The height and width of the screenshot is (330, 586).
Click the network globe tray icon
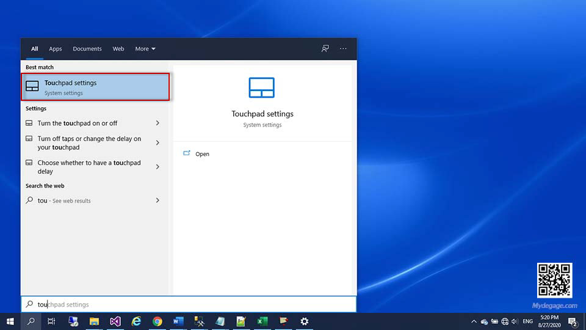(505, 321)
